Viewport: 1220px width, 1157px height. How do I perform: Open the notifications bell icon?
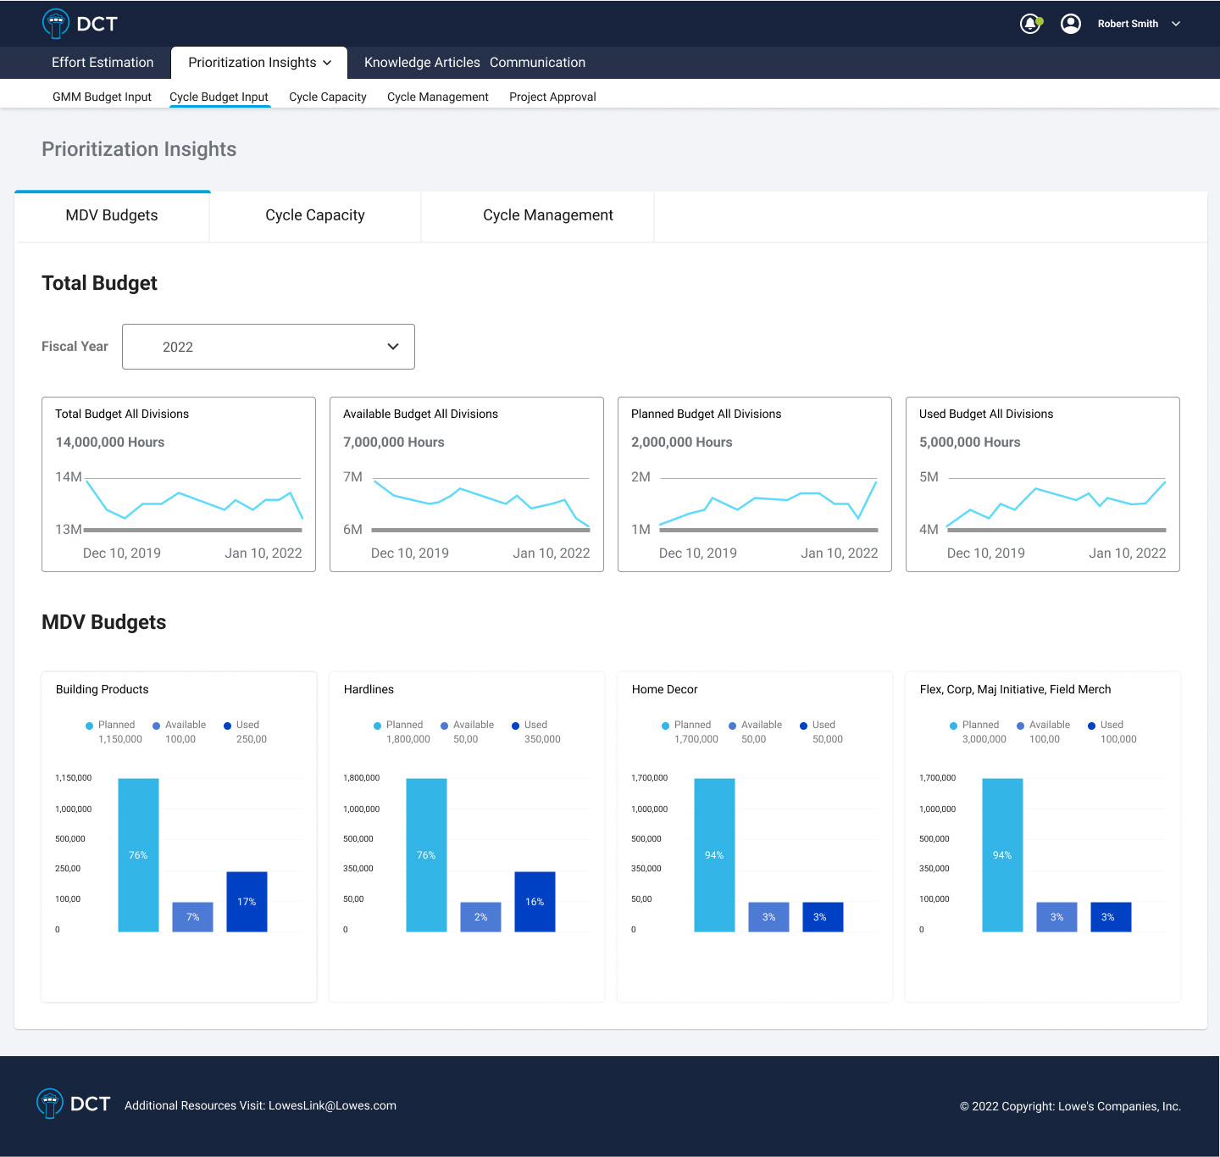1030,24
